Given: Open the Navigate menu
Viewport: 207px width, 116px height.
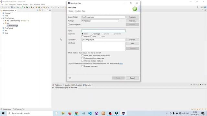Looking at the screenshot, I should (12, 5).
